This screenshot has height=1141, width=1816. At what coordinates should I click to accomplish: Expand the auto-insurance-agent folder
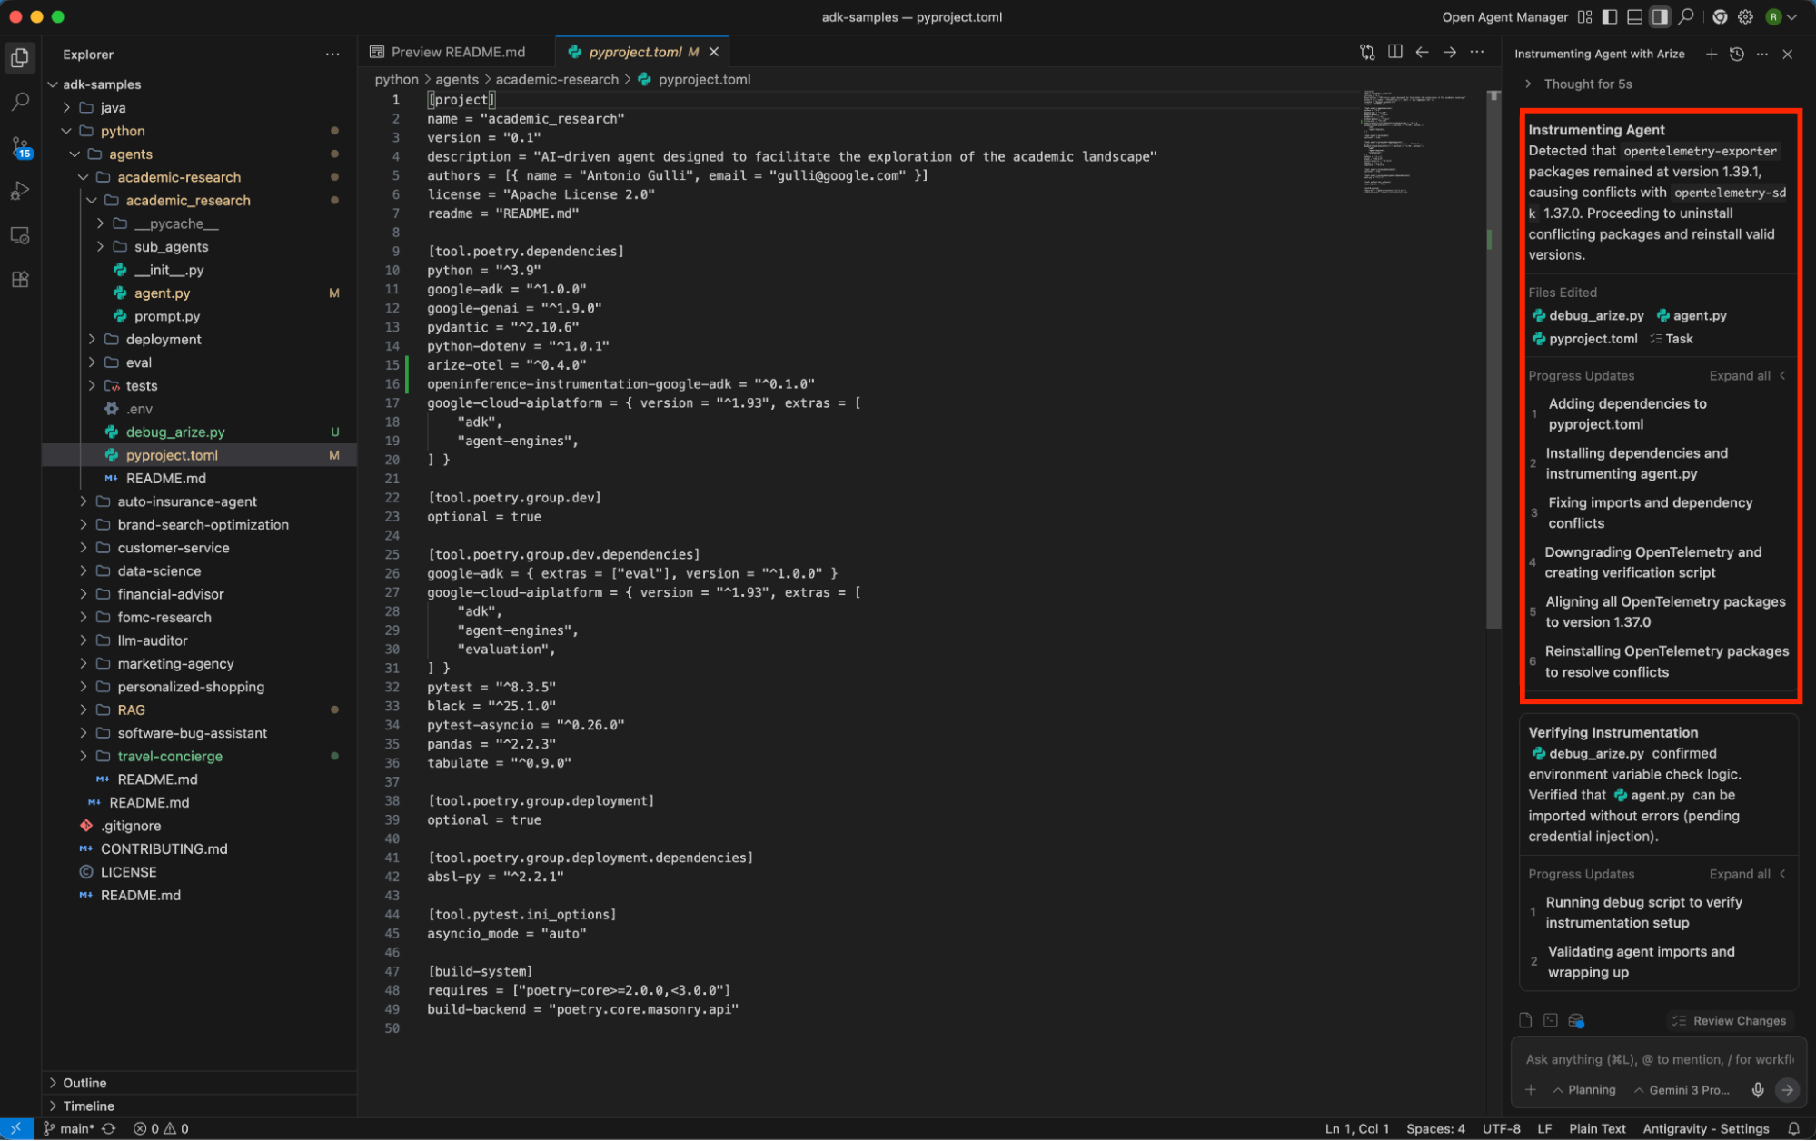click(x=186, y=501)
